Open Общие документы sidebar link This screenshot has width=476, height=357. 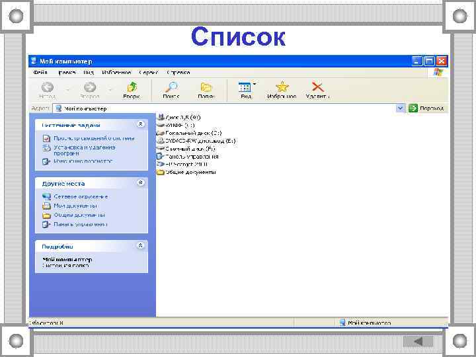(79, 215)
